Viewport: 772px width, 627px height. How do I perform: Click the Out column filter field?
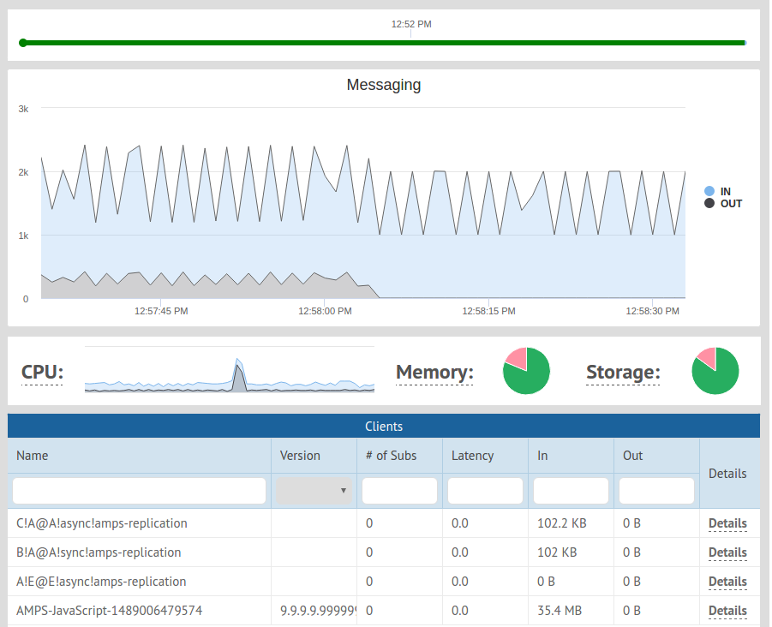coord(655,490)
